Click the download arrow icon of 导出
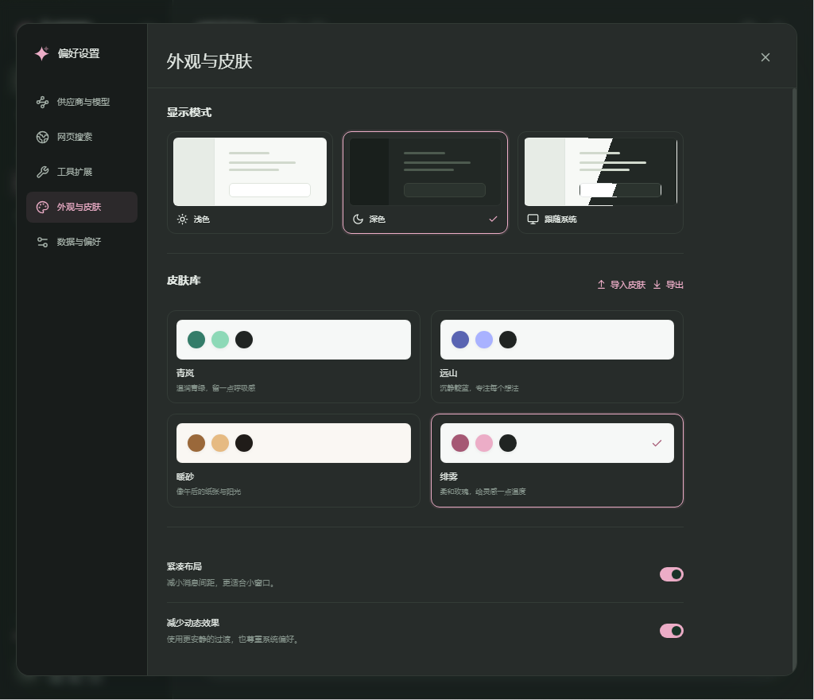 657,285
